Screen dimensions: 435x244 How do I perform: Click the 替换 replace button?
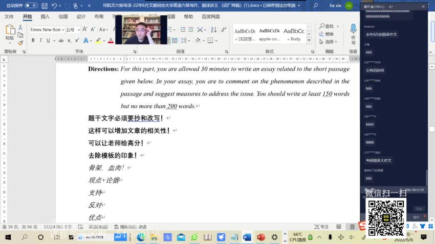(327, 34)
